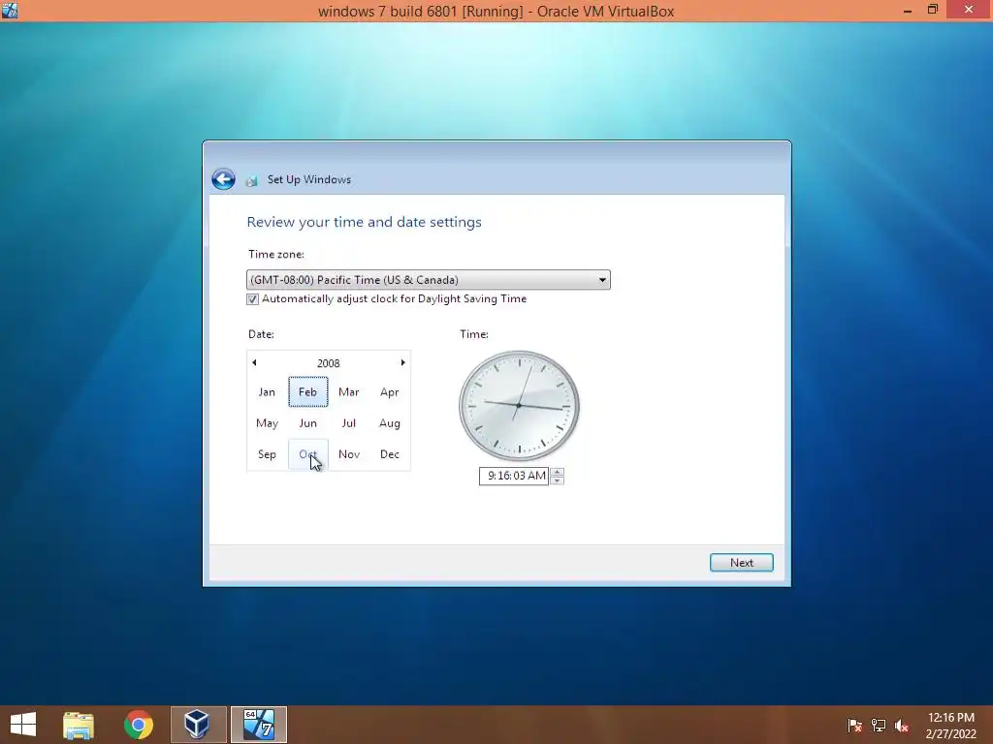Image resolution: width=993 pixels, height=744 pixels.
Task: Open Google Chrome from taskbar
Action: (138, 725)
